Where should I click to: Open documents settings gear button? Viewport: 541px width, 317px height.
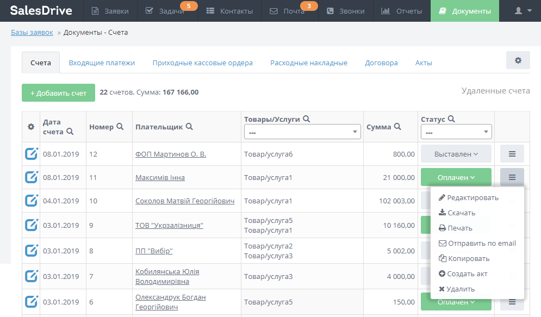pyautogui.click(x=518, y=60)
